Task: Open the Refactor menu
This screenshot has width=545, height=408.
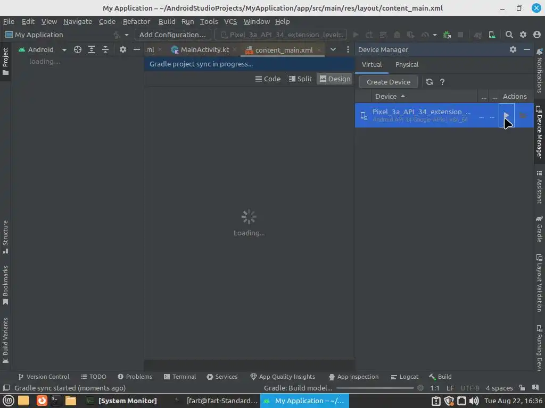Action: pos(136,21)
